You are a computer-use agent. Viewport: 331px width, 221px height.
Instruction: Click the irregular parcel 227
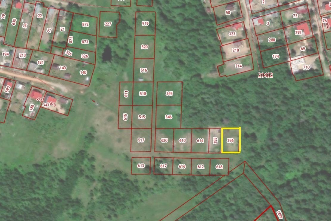108,24
